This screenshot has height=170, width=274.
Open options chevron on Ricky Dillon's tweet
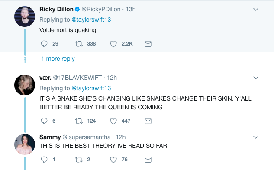tap(256, 9)
